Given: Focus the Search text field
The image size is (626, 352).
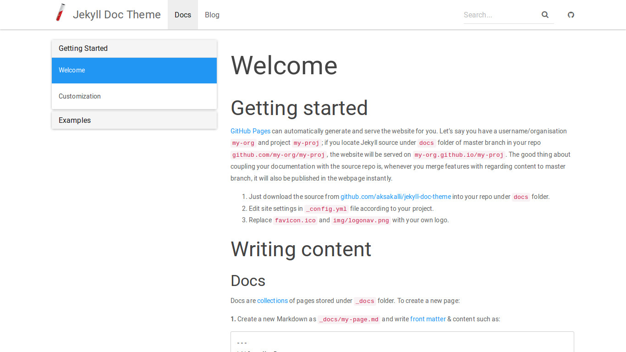Looking at the screenshot, I should click(x=500, y=15).
